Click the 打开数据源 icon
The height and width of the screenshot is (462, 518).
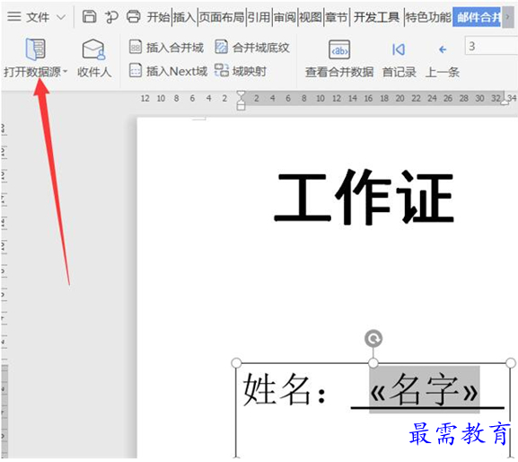[x=36, y=49]
